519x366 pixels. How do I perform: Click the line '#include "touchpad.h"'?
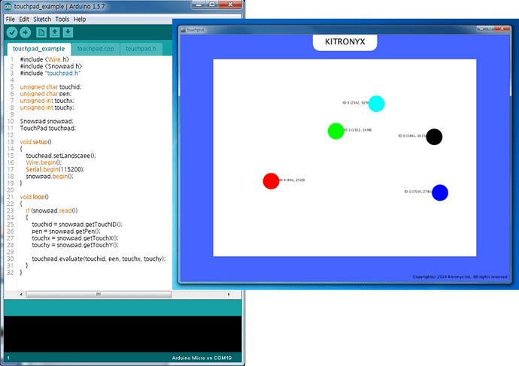(x=50, y=74)
